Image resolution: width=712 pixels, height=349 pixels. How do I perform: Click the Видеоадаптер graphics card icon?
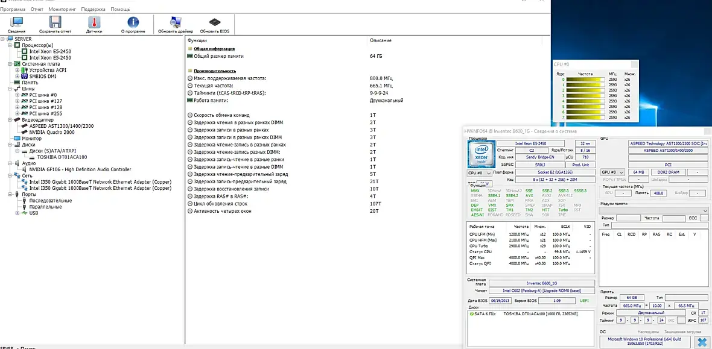coord(17,120)
